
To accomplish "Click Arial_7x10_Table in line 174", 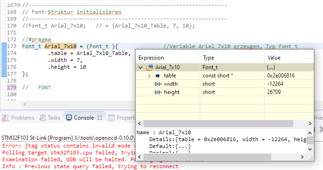I will click(102, 53).
